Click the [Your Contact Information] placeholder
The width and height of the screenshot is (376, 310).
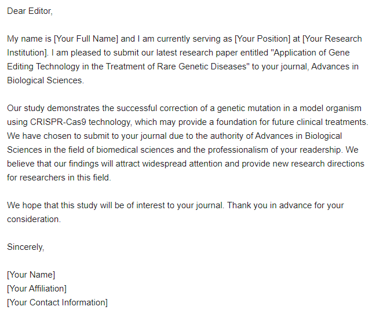(57, 302)
